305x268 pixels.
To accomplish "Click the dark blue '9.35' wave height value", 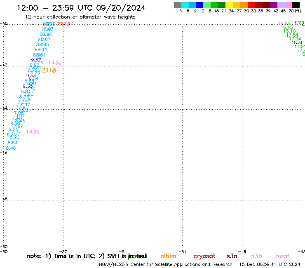I will [x=28, y=86].
